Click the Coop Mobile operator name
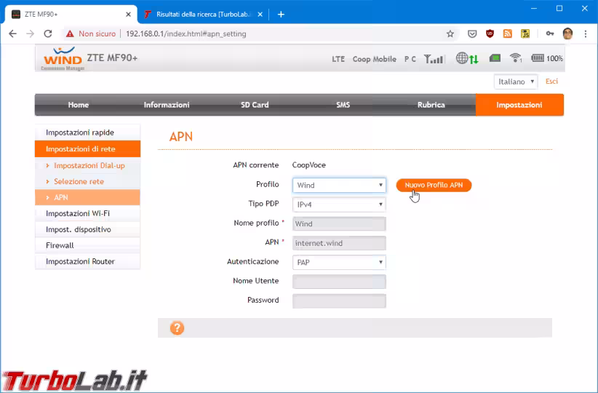The width and height of the screenshot is (598, 393). click(x=374, y=59)
